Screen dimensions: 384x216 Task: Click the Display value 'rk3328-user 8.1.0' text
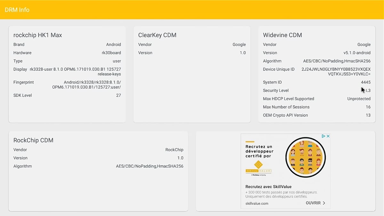coord(75,72)
